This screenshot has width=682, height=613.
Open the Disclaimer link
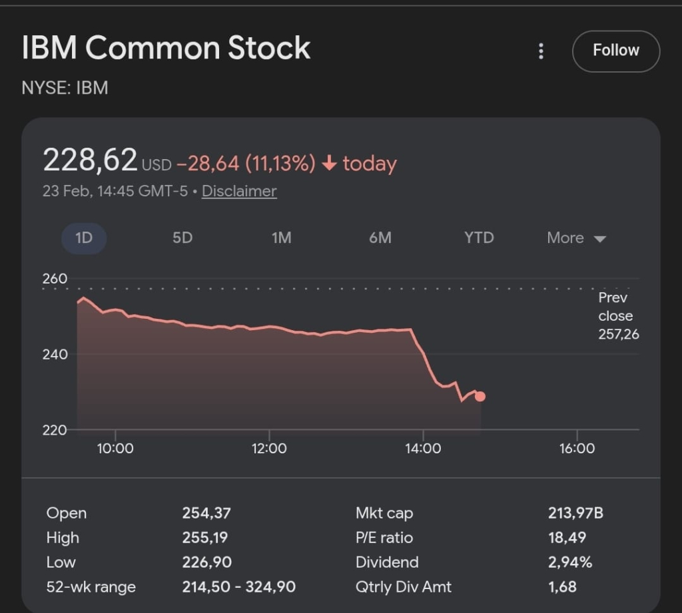point(239,192)
